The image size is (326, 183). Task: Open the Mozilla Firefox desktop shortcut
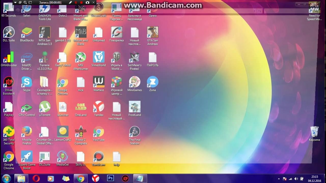27,135
